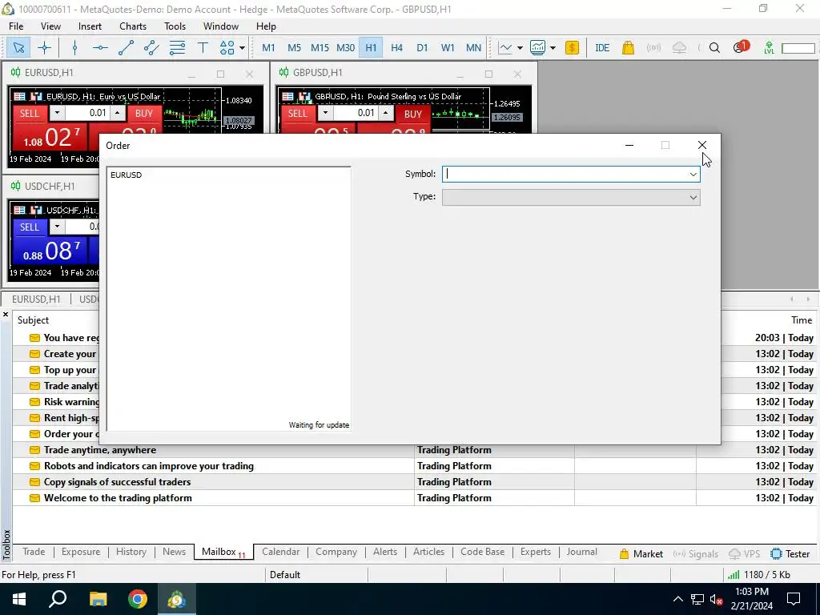This screenshot has width=820, height=615.
Task: Decrease the GBPUSD volume with down arrow
Action: (325, 113)
